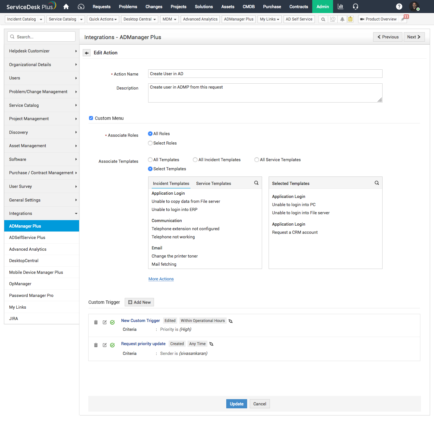Image resolution: width=434 pixels, height=421 pixels.
Task: Open the My Links dropdown
Action: pyautogui.click(x=270, y=19)
